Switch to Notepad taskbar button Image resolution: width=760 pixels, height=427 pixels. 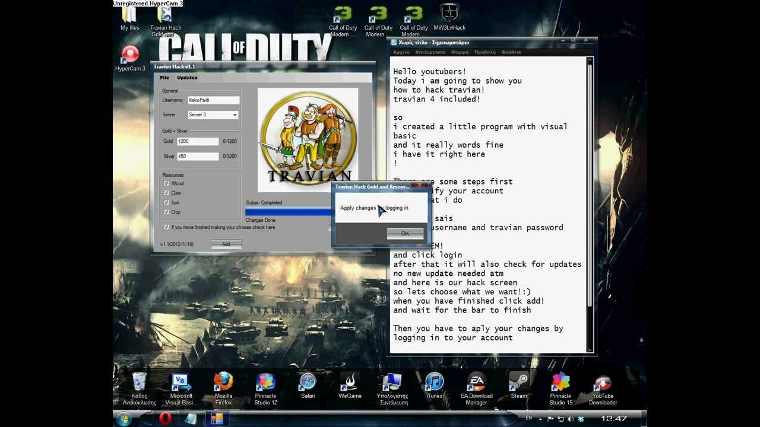pyautogui.click(x=191, y=419)
